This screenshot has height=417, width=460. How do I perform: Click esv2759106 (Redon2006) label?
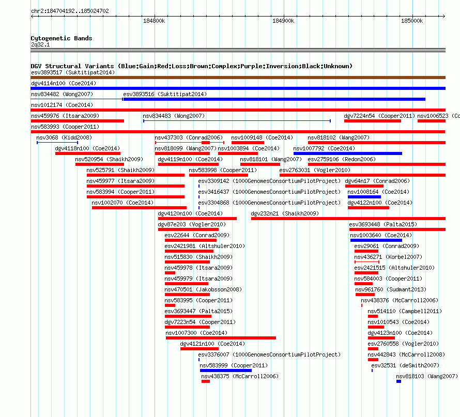(342, 159)
